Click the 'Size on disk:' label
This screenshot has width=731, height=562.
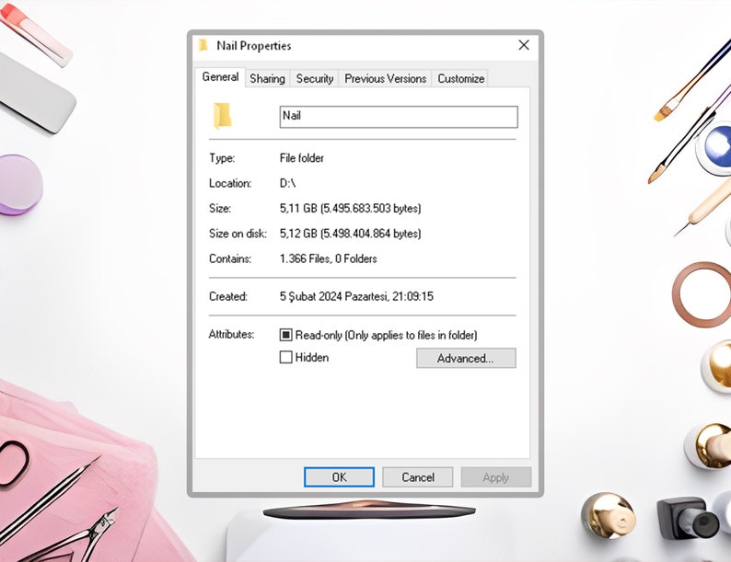pos(238,234)
